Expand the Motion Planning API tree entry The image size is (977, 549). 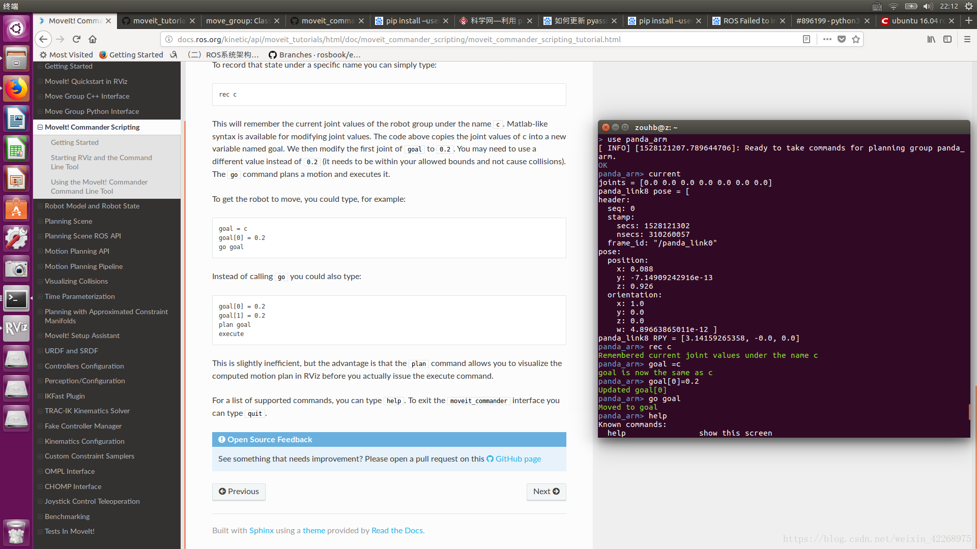[x=40, y=251]
